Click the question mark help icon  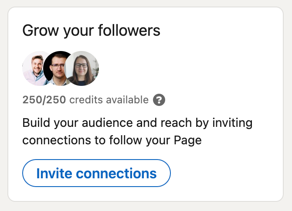tap(159, 100)
